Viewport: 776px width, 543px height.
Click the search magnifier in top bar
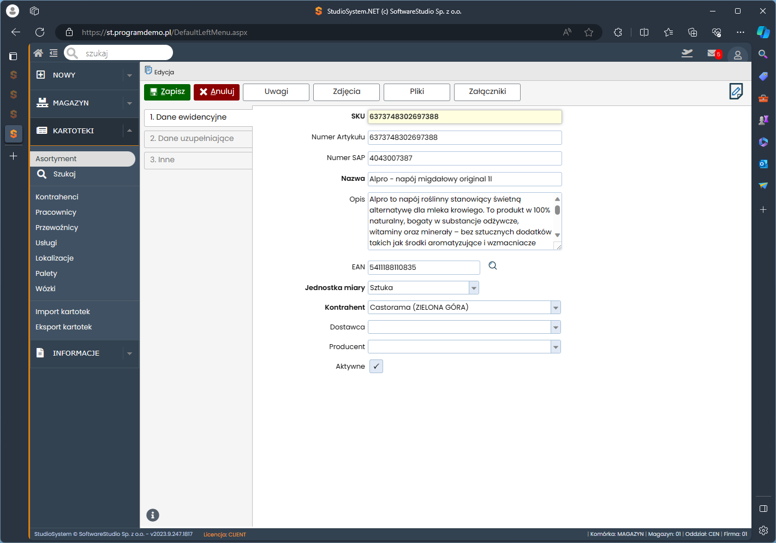point(73,53)
